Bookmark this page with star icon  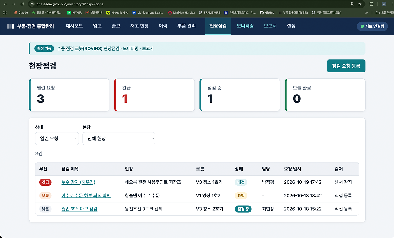[360, 4]
